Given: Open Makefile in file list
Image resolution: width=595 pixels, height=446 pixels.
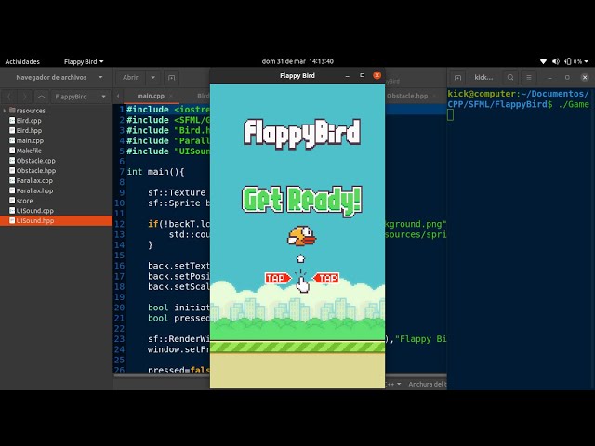Looking at the screenshot, I should pyautogui.click(x=29, y=151).
